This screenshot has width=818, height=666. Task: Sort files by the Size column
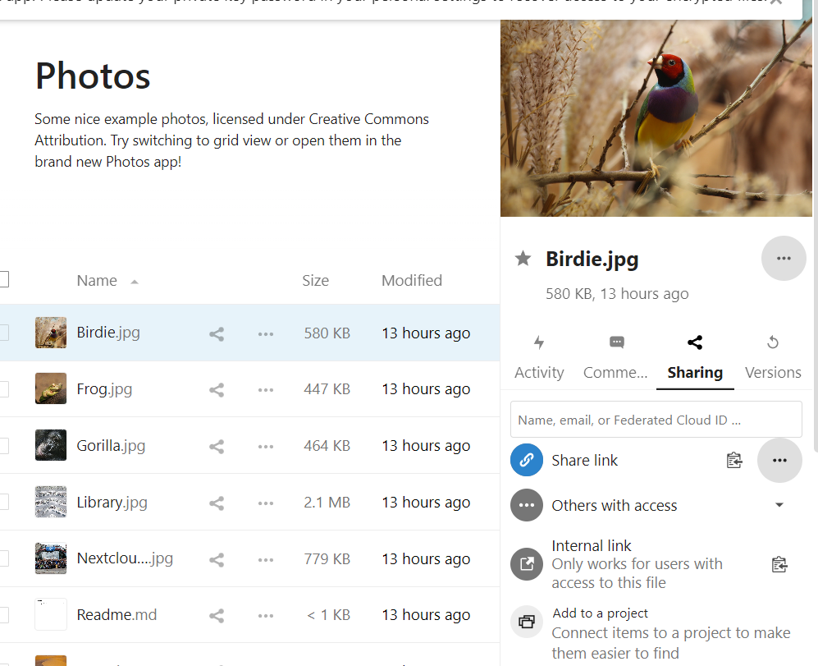tap(316, 281)
